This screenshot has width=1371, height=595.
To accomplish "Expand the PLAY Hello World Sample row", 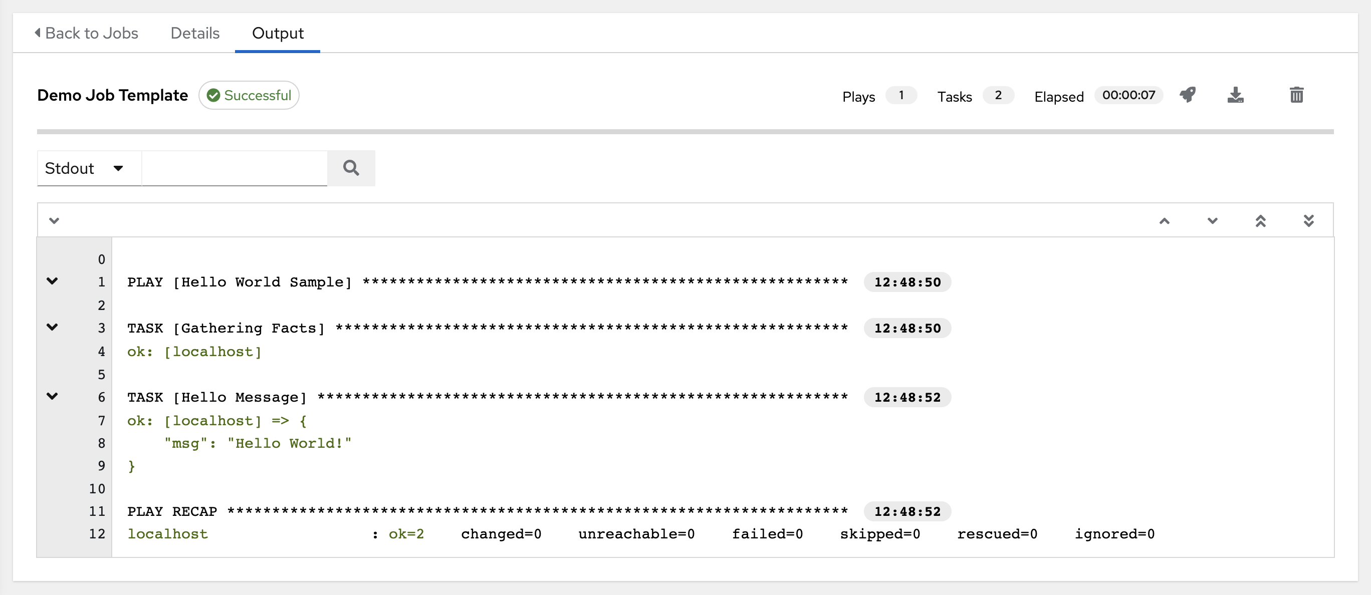I will pos(52,281).
